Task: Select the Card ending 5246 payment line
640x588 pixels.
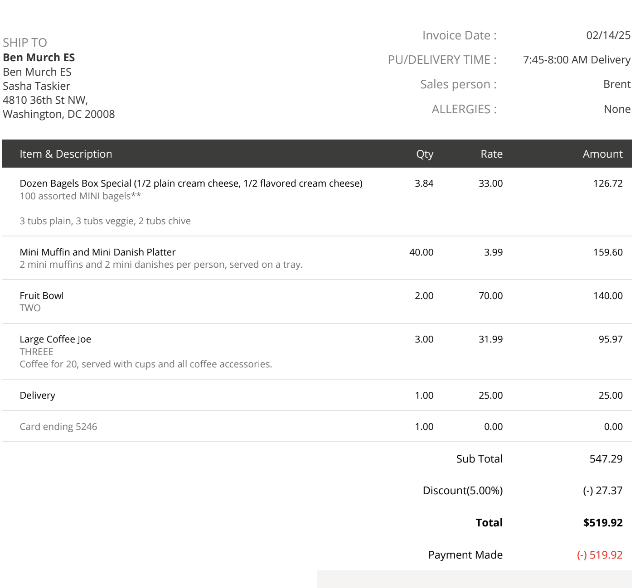Action: click(x=59, y=426)
